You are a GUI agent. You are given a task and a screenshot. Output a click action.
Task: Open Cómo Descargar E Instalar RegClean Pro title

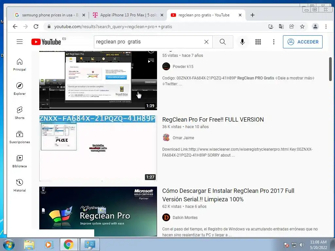coord(228,195)
